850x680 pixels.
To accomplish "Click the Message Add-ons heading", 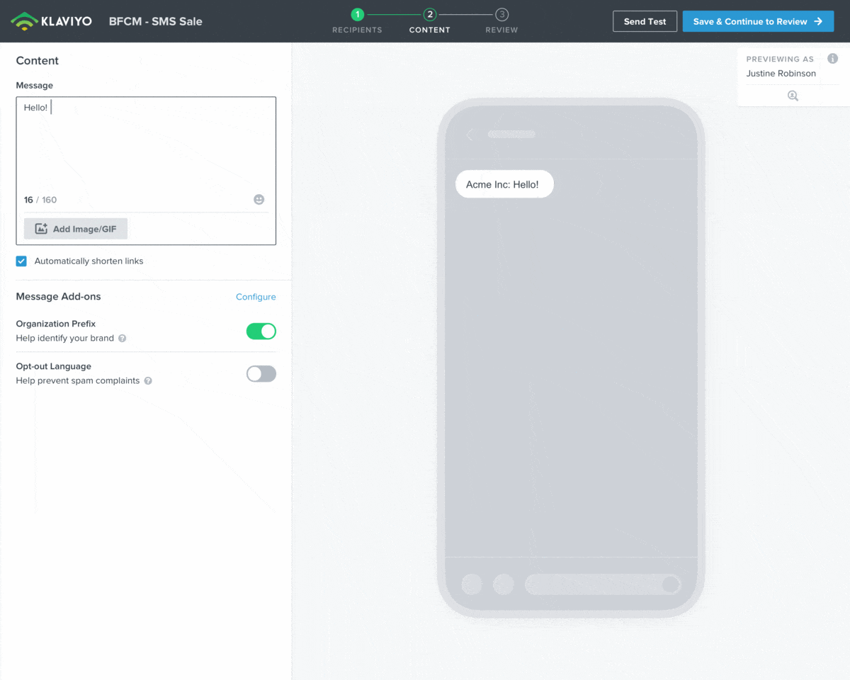I will [59, 297].
